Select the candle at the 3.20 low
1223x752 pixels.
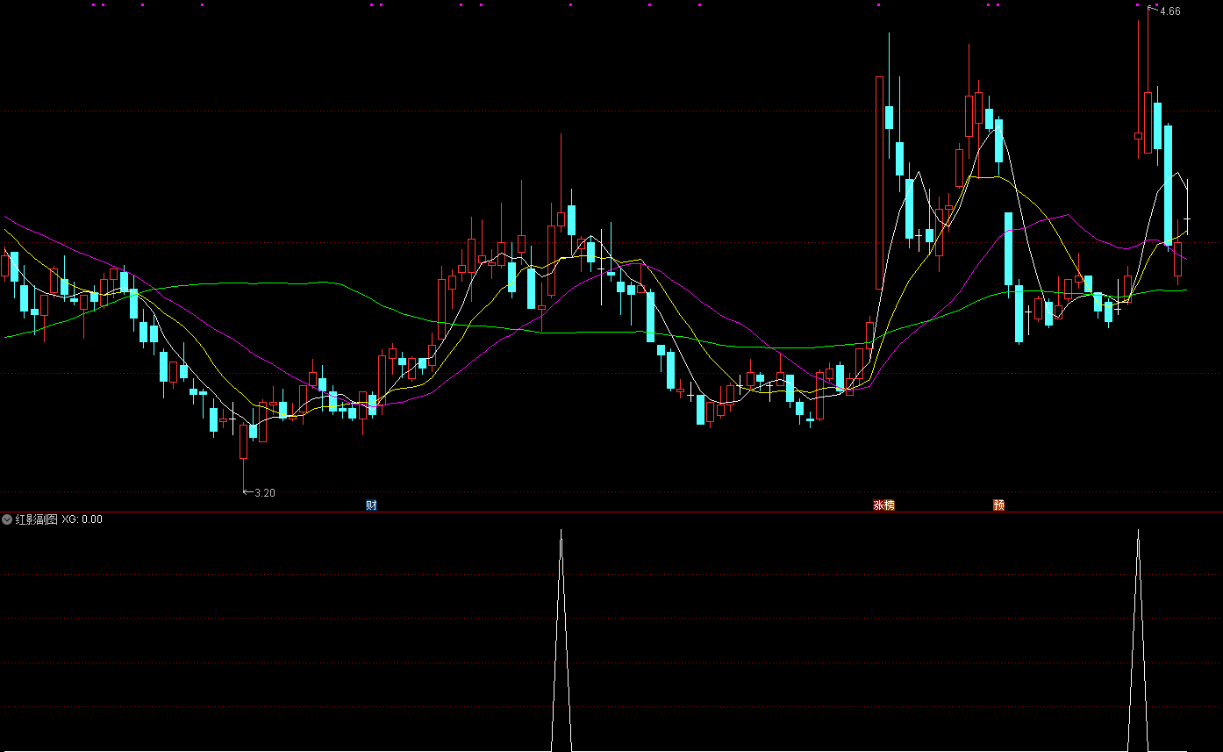(x=244, y=441)
